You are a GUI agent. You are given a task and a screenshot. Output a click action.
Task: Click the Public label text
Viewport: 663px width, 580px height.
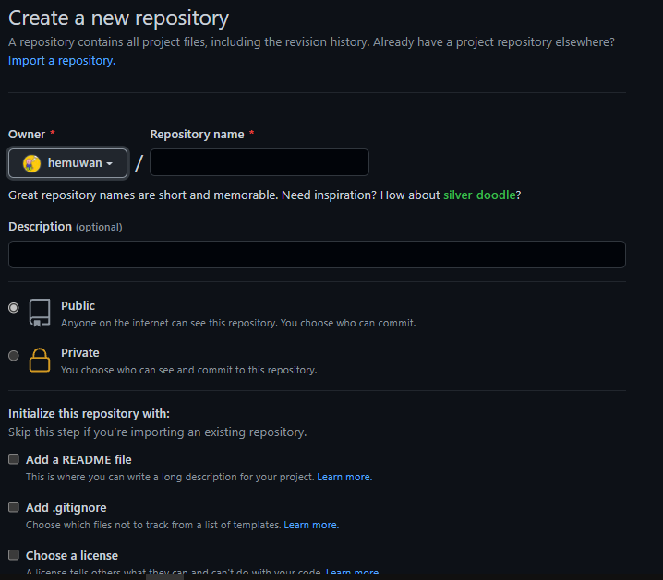pyautogui.click(x=78, y=305)
